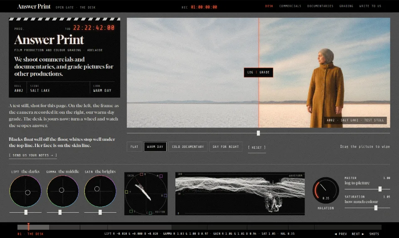Click the Gamma color wheel
Viewport: 399px width, 238px height.
coord(63,191)
